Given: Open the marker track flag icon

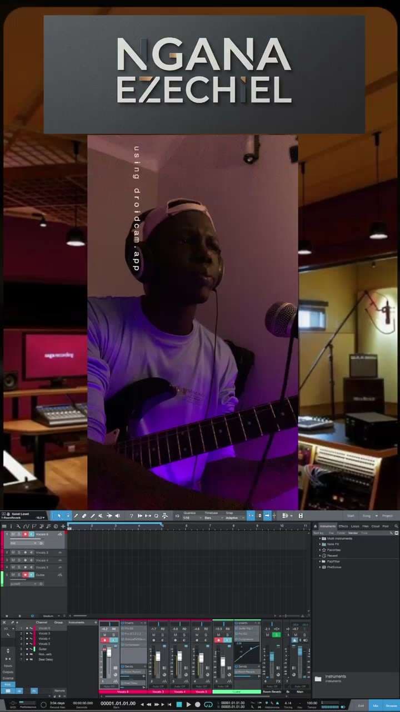Looking at the screenshot, I should [x=33, y=526].
